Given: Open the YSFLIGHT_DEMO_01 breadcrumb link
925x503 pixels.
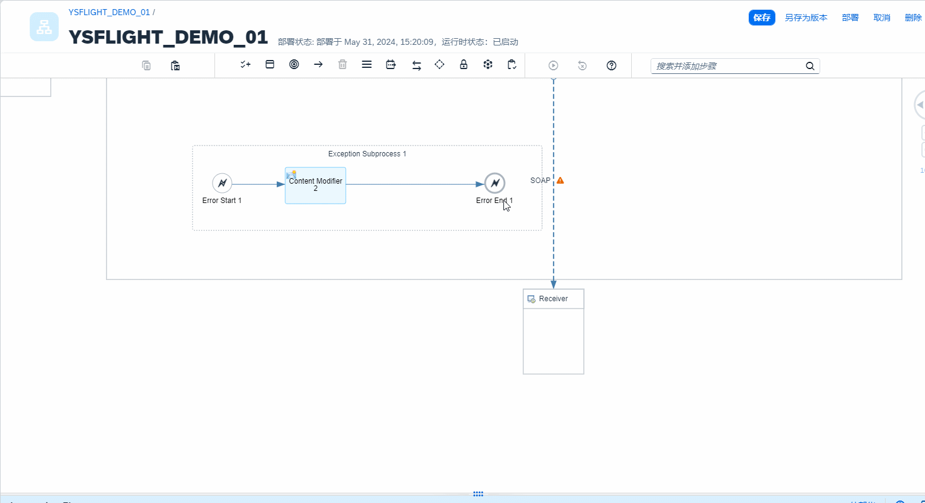Looking at the screenshot, I should coord(109,12).
